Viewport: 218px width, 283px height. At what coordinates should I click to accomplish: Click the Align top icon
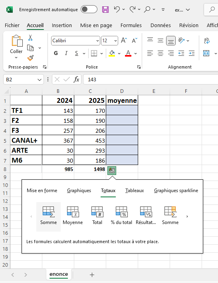point(150,40)
